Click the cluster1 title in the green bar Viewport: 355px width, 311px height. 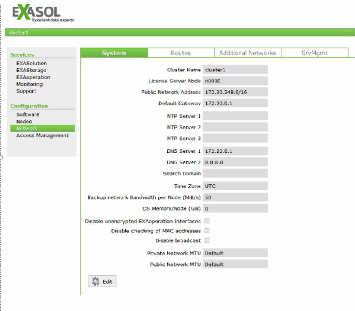(18, 32)
